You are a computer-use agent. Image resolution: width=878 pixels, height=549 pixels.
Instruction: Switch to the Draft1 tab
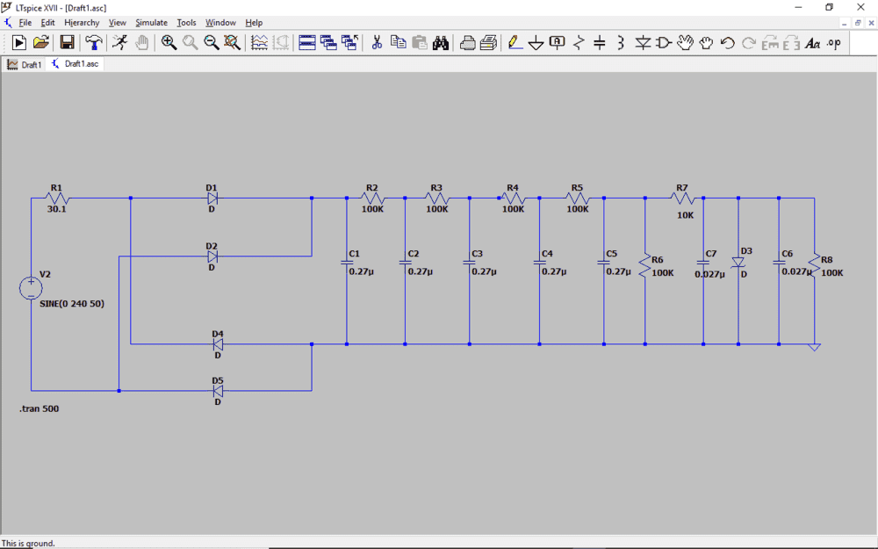(x=25, y=63)
